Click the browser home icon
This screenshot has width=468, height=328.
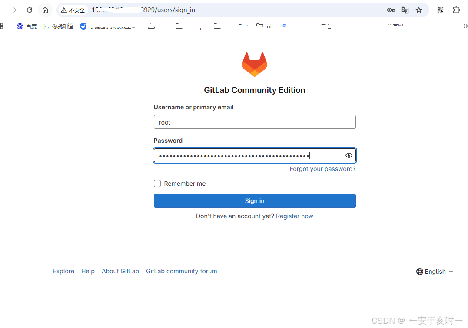click(45, 10)
